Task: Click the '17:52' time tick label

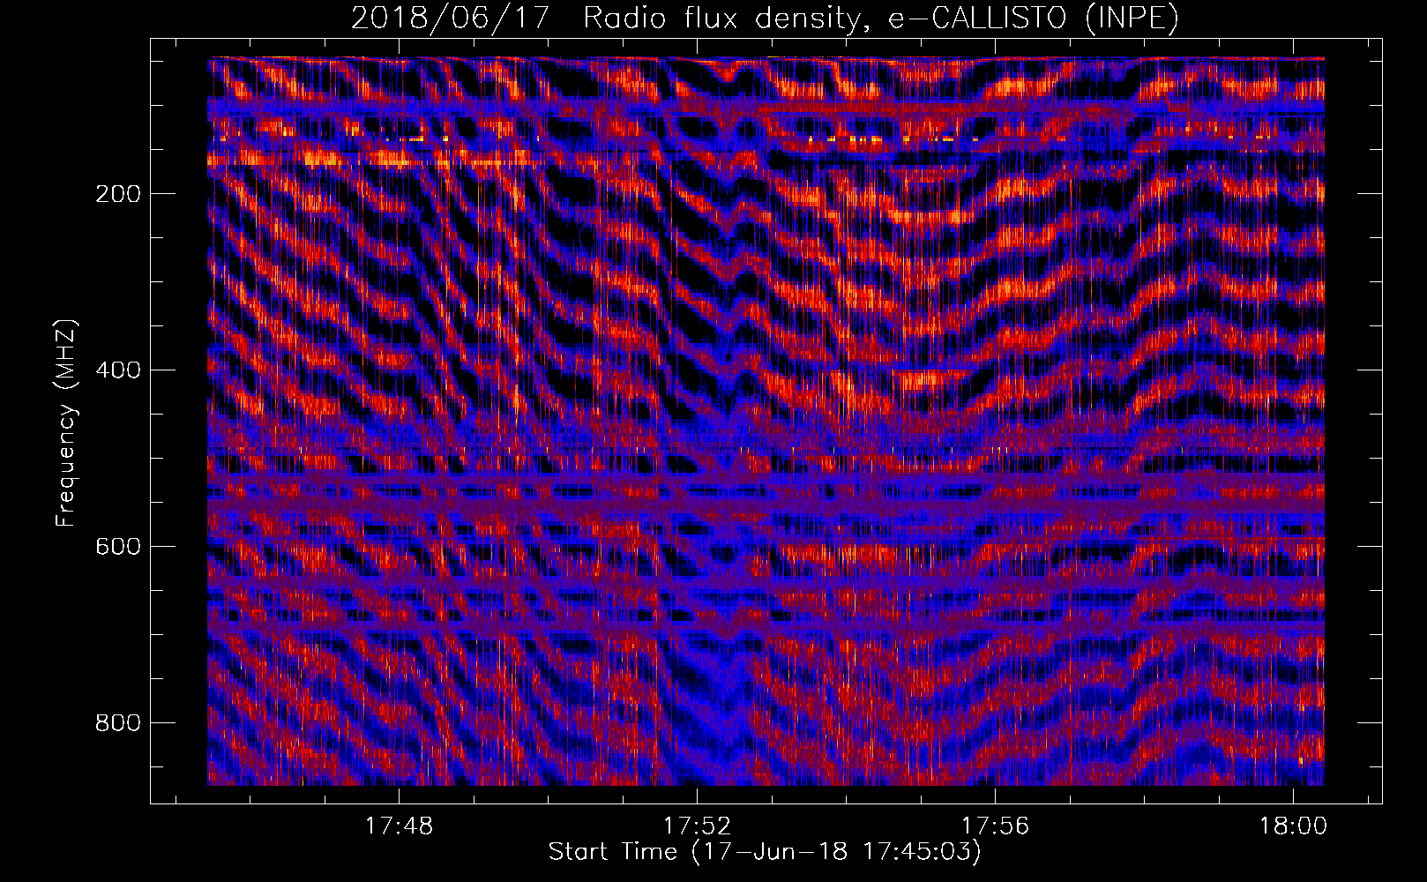Action: pyautogui.click(x=697, y=826)
